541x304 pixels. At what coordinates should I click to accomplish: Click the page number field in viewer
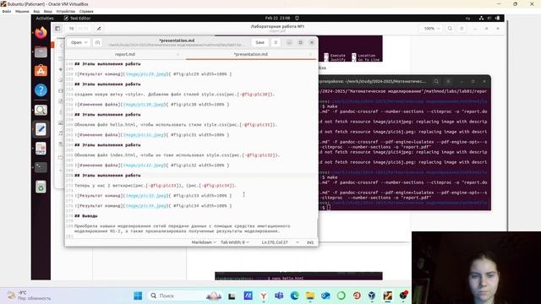tap(71, 29)
